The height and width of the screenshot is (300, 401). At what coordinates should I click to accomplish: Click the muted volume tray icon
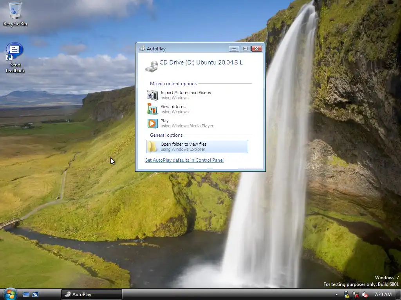(365, 295)
